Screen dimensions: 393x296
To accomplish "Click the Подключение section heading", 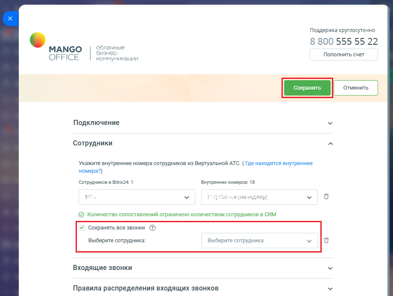I will pos(97,122).
